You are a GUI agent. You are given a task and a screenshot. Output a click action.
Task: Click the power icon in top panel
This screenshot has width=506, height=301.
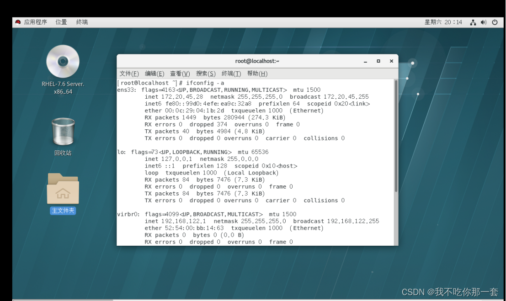[x=495, y=22]
